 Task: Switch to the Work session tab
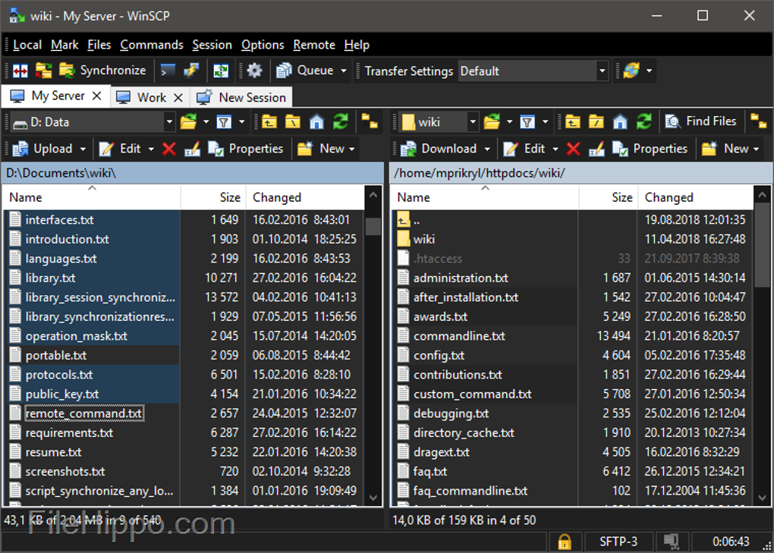(x=151, y=97)
